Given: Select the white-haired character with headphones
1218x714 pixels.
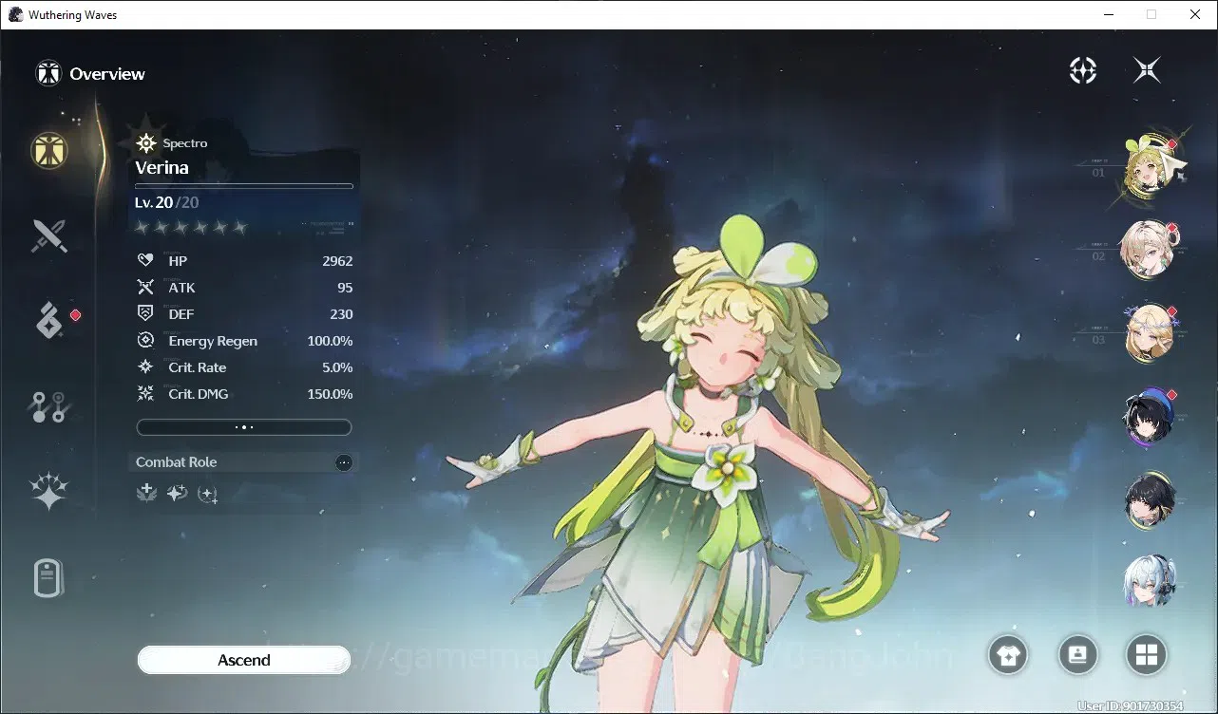Looking at the screenshot, I should point(1150,581).
